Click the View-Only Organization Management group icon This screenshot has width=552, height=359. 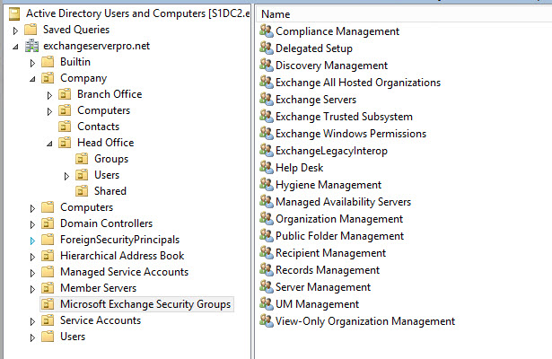(267, 321)
